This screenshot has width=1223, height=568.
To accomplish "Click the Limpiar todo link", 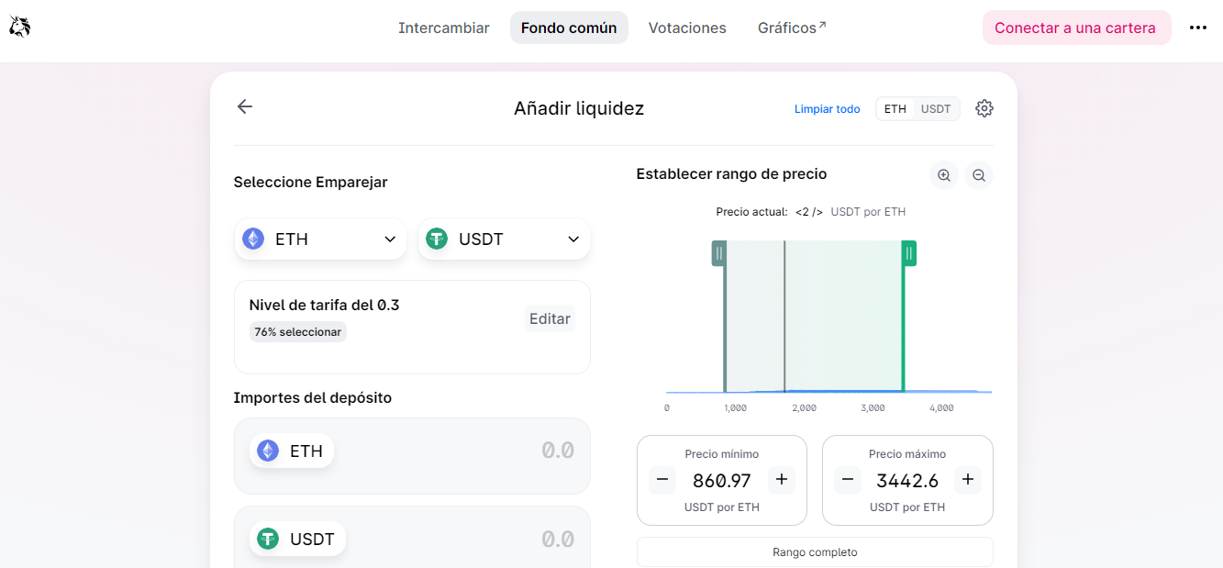I will point(827,108).
